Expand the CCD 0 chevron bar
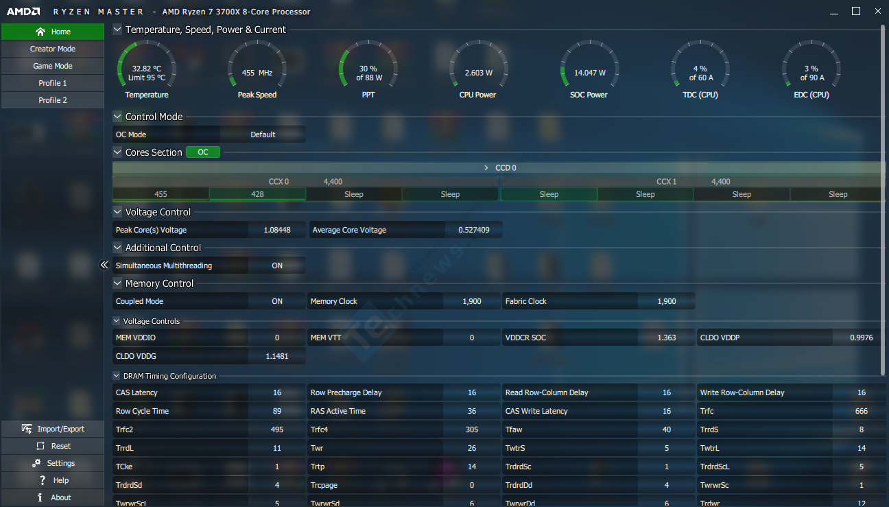Viewport: 889px width, 507px height. (x=499, y=167)
